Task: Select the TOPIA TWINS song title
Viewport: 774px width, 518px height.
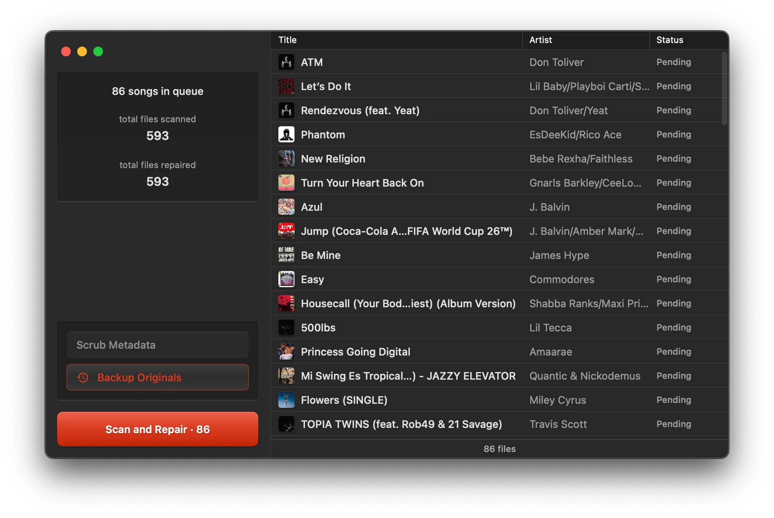Action: pyautogui.click(x=401, y=424)
